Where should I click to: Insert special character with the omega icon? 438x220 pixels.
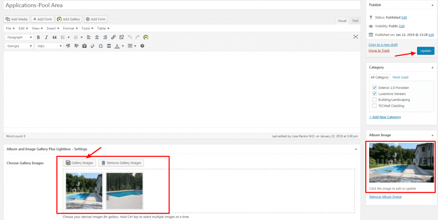coord(101,46)
